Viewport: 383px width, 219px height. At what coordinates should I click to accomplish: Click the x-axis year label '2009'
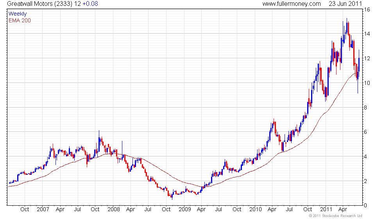click(x=184, y=210)
